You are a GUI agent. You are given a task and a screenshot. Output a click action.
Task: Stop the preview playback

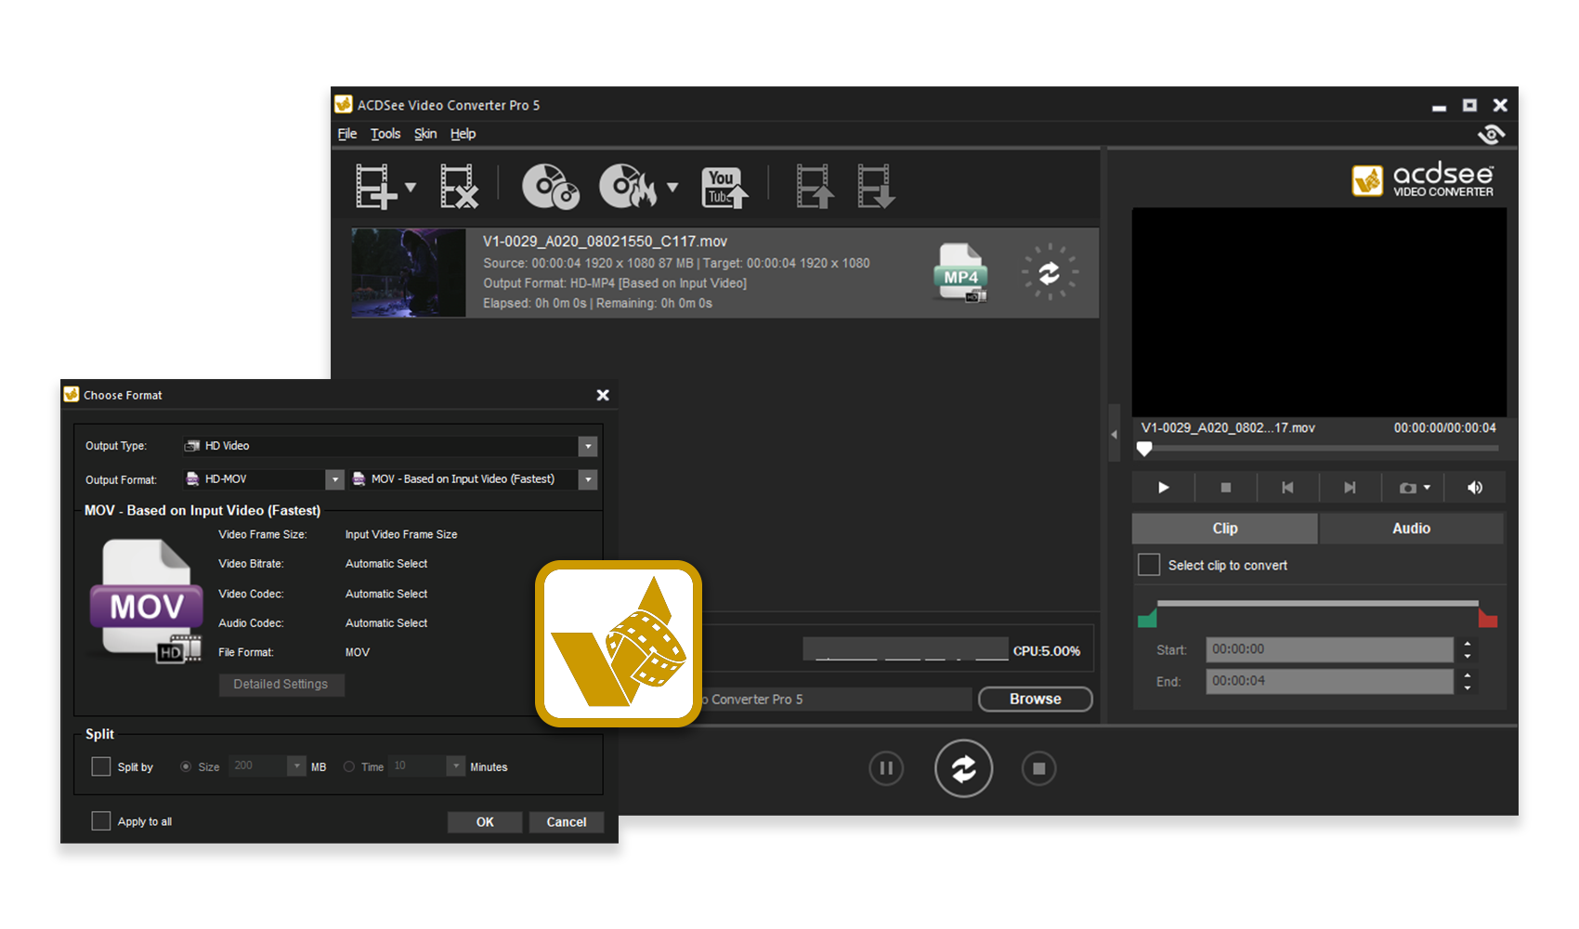tap(1225, 488)
